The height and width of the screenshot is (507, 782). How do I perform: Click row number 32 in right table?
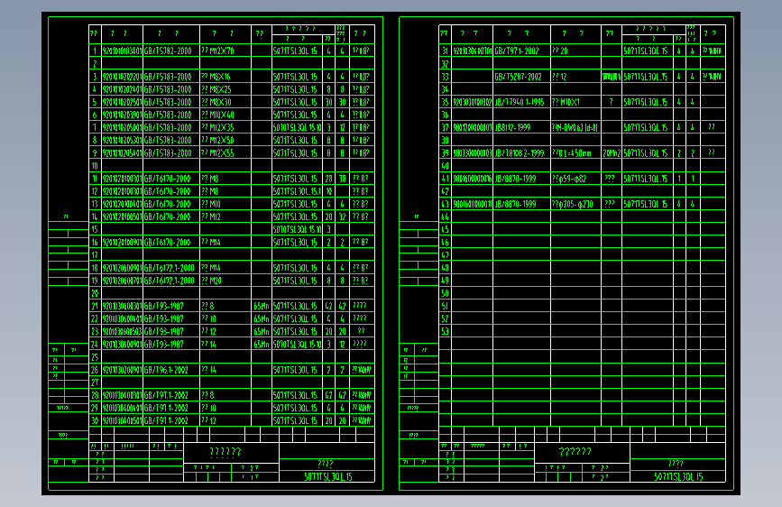(x=445, y=64)
